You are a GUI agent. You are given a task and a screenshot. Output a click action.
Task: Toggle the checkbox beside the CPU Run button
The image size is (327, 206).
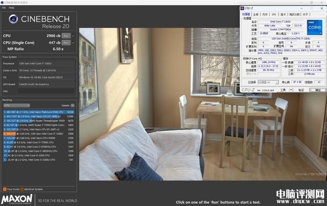click(73, 36)
